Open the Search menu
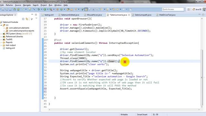Screen dimensions: 206x116 coord(36,5)
